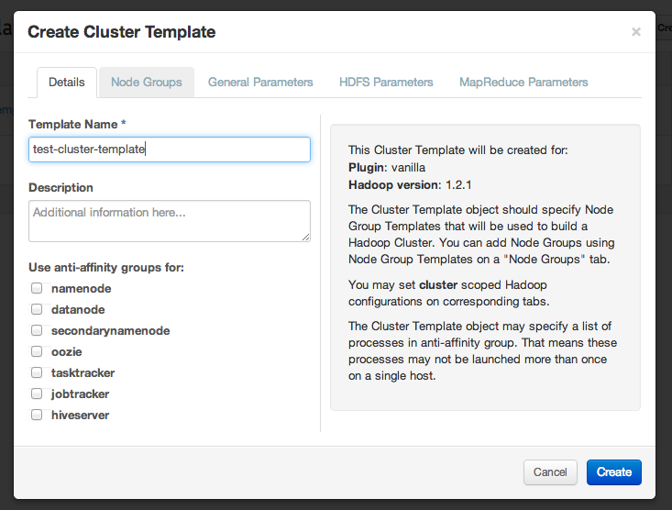
Task: Check the datanode checkbox
Action: click(37, 309)
